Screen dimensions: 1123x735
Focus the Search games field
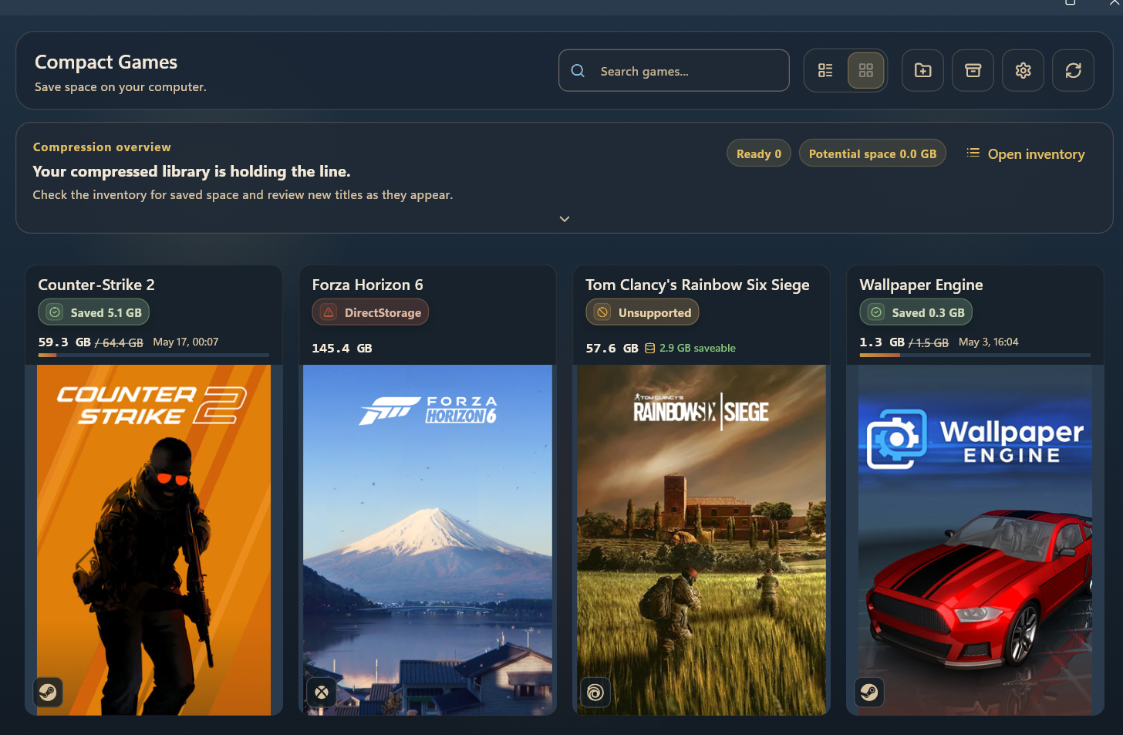click(x=674, y=71)
